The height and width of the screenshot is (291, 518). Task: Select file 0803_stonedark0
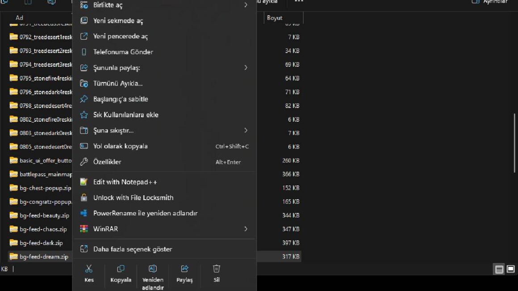click(x=46, y=133)
